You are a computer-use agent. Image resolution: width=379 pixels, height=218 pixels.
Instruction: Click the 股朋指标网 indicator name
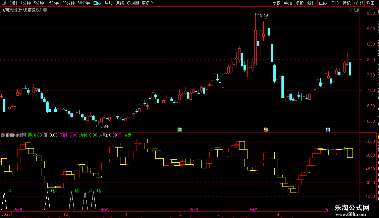point(16,135)
